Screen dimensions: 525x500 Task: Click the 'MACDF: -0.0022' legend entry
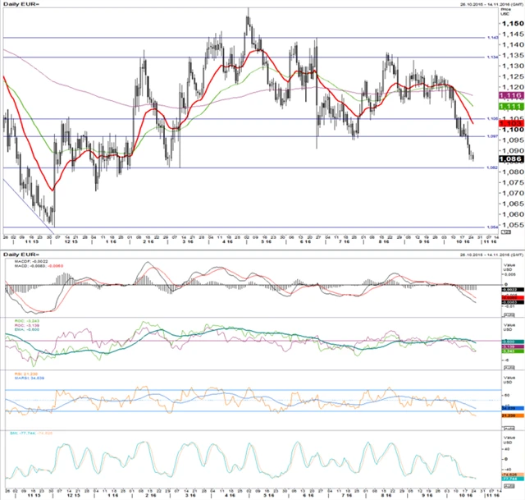(x=31, y=261)
